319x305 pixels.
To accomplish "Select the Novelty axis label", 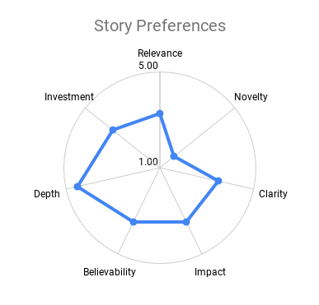I will pyautogui.click(x=251, y=97).
